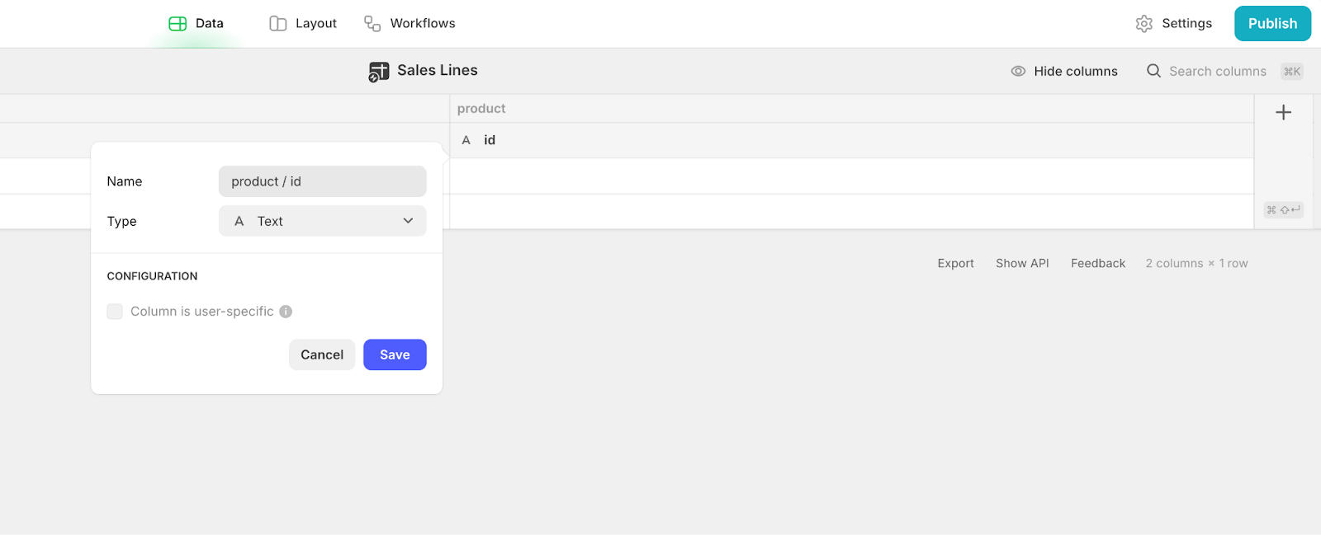1321x535 pixels.
Task: Click the Sales Lines table icon
Action: (x=379, y=72)
